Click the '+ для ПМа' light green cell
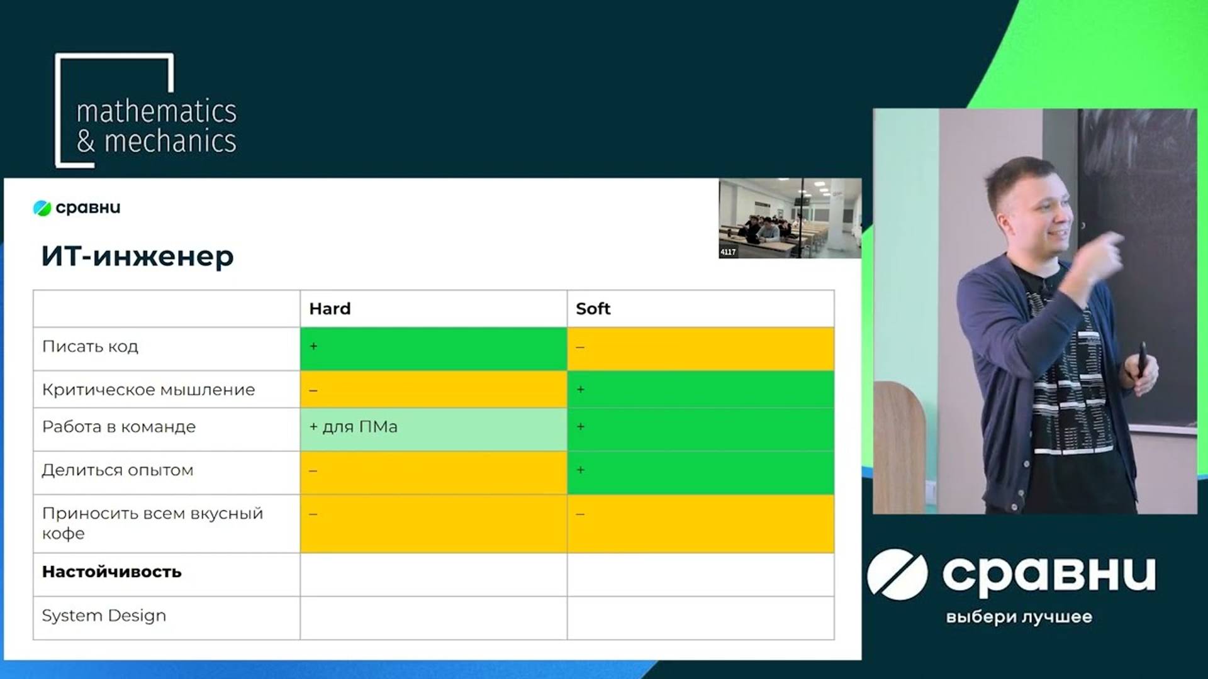Viewport: 1208px width, 679px height. coord(433,429)
